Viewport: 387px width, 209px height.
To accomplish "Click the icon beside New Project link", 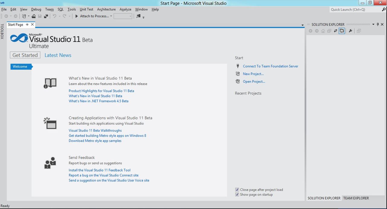I will (238, 74).
